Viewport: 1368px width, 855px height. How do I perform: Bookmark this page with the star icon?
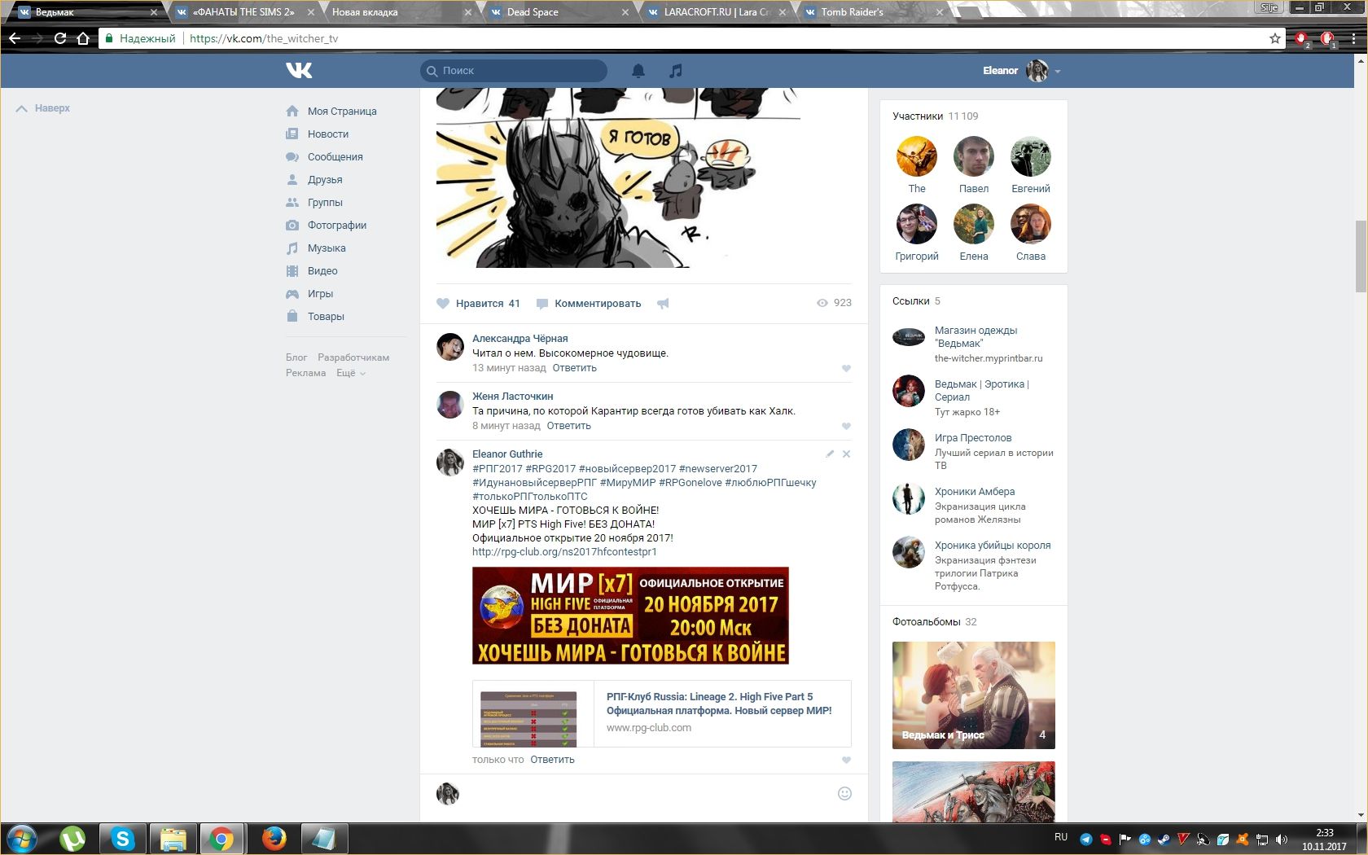pyautogui.click(x=1274, y=38)
